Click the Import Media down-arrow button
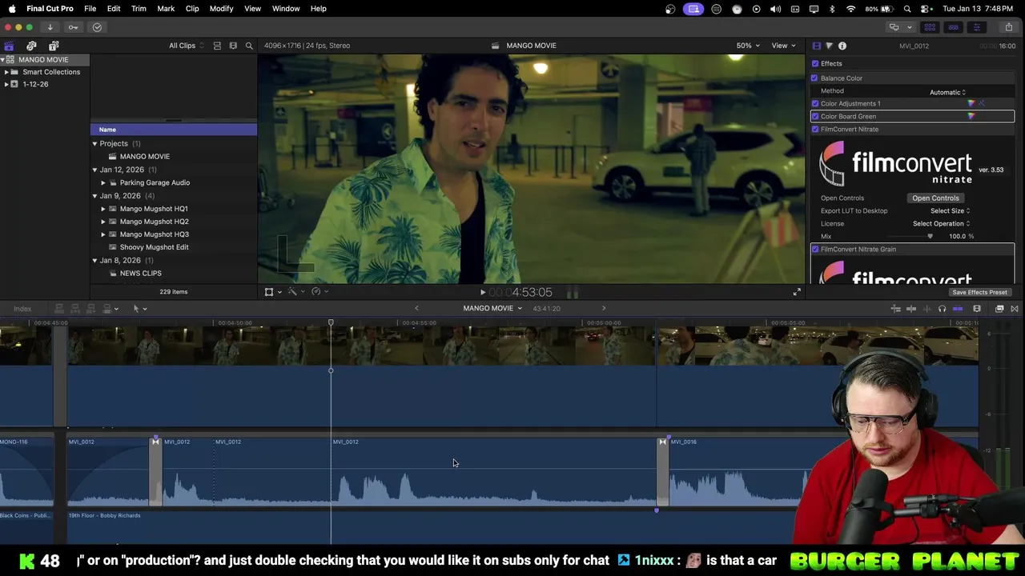The image size is (1025, 576). [50, 27]
